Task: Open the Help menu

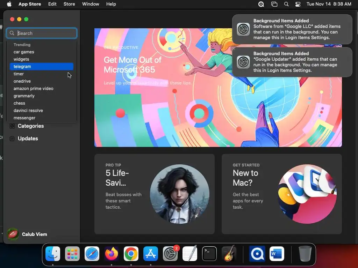Action: [x=111, y=4]
